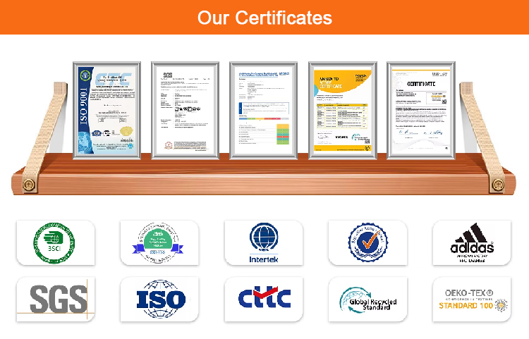Screen dimensions: 529x339
Task: Open the adidas logo badge
Action: coord(472,242)
